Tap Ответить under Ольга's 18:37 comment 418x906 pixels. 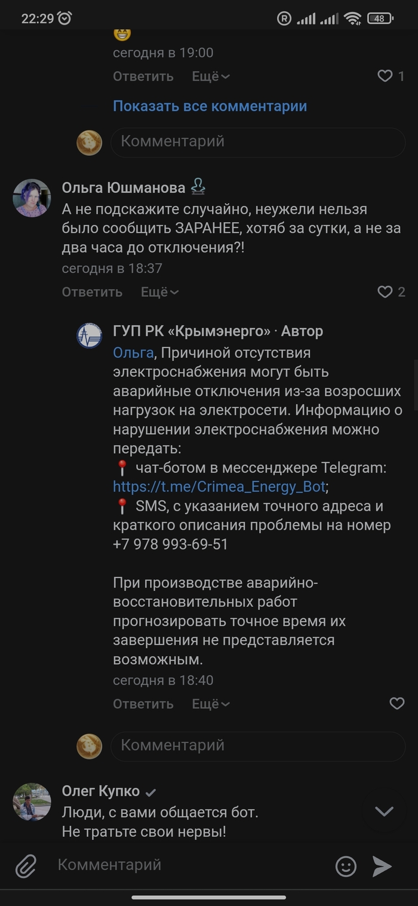coord(92,292)
